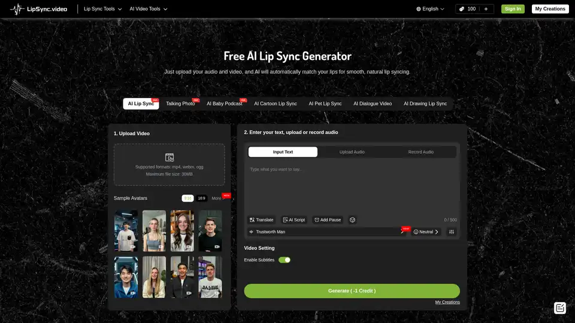Viewport: 575px width, 323px height.
Task: Select the AI Baby Podcast tab
Action: point(225,103)
